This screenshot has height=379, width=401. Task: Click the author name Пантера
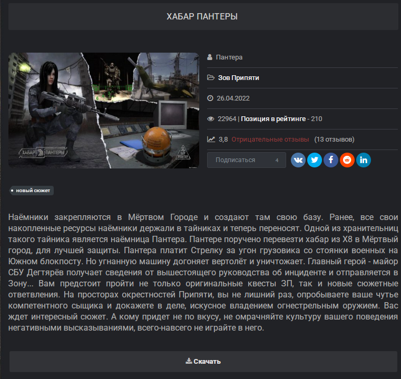[x=229, y=57]
